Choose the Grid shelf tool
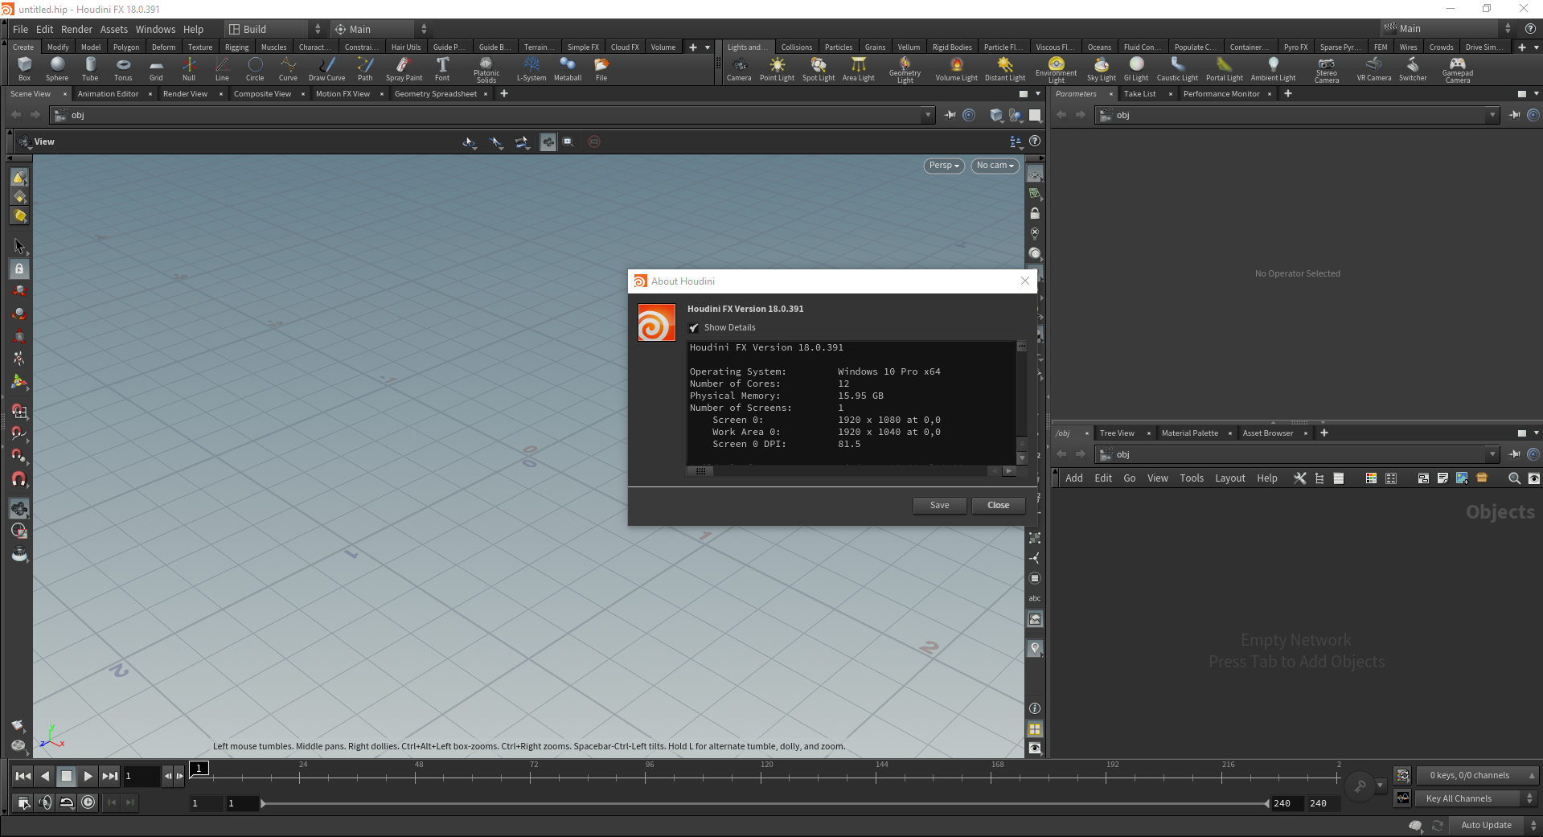The height and width of the screenshot is (837, 1543). (156, 68)
